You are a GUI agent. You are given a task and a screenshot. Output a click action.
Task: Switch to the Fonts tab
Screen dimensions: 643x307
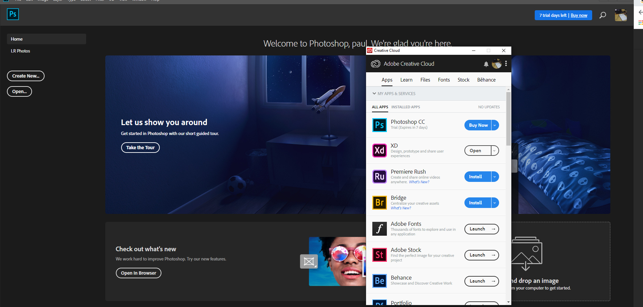(444, 80)
